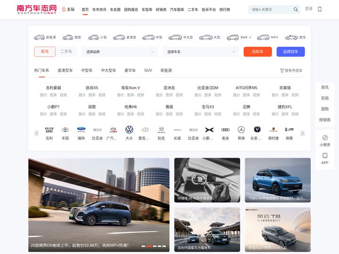Click the 按条件找车 filter icon link
The height and width of the screenshot is (254, 339).
tap(291, 71)
